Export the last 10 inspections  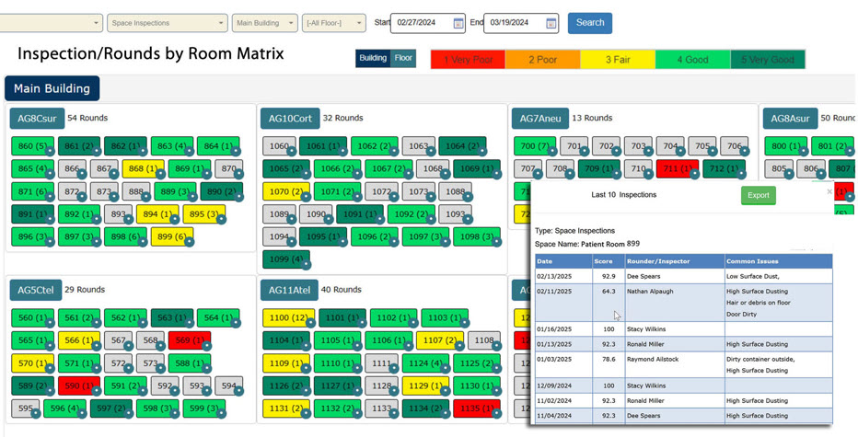click(758, 195)
